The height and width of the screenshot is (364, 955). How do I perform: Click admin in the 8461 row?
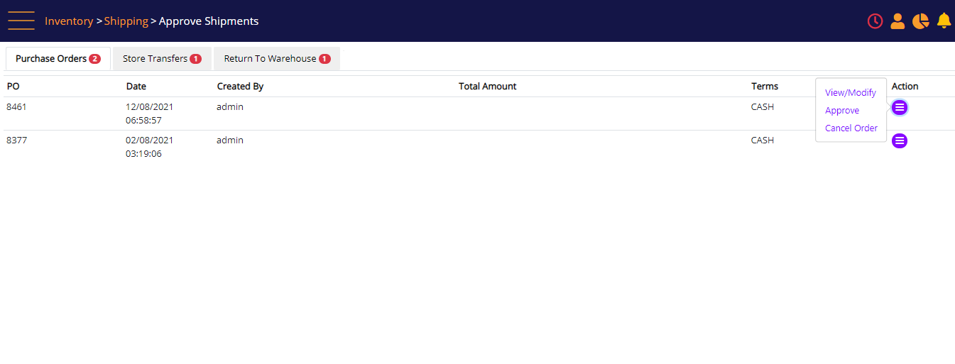click(230, 107)
